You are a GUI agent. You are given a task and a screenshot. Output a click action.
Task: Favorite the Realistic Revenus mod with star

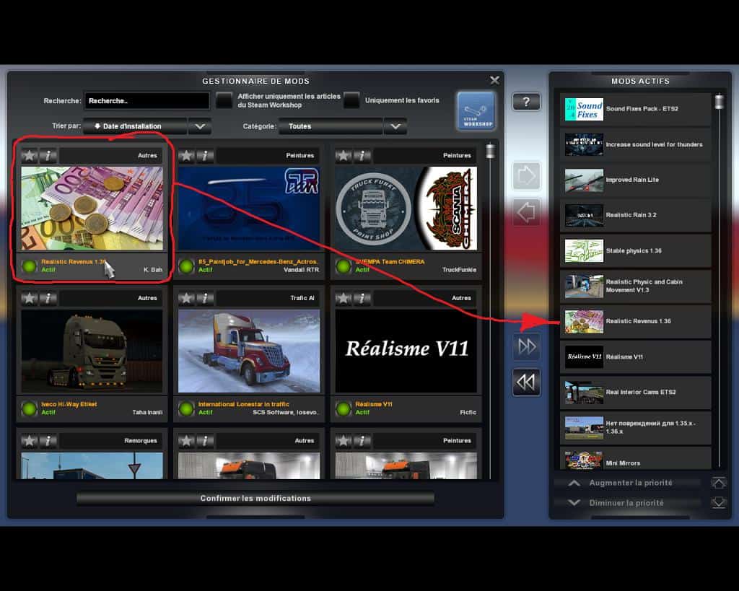30,155
